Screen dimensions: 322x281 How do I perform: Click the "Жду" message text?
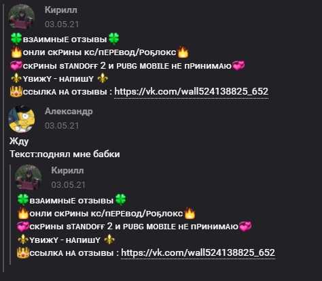tap(19, 141)
